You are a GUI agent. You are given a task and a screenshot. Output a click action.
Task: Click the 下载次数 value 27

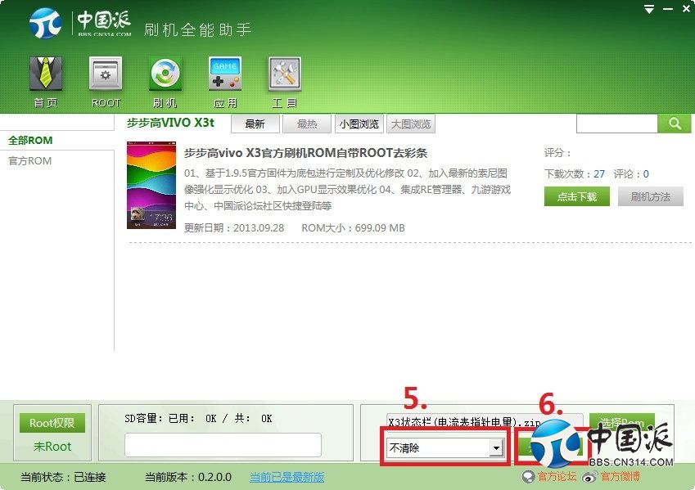click(x=599, y=174)
